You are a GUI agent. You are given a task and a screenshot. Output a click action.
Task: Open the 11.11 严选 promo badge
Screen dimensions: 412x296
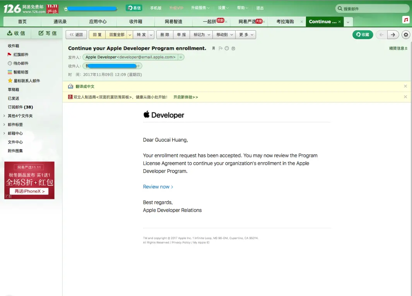pos(52,9)
